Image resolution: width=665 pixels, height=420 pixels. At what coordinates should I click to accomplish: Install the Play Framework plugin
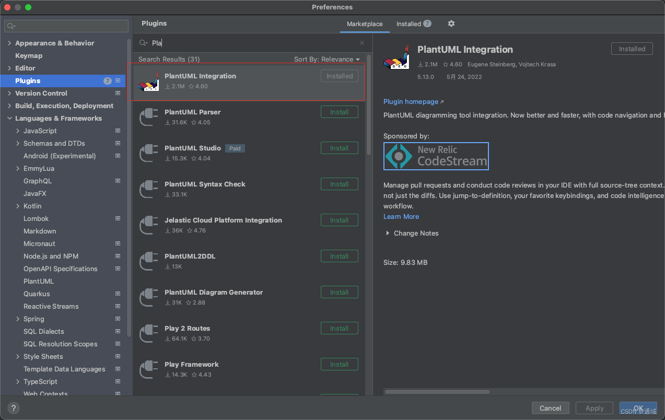click(340, 365)
